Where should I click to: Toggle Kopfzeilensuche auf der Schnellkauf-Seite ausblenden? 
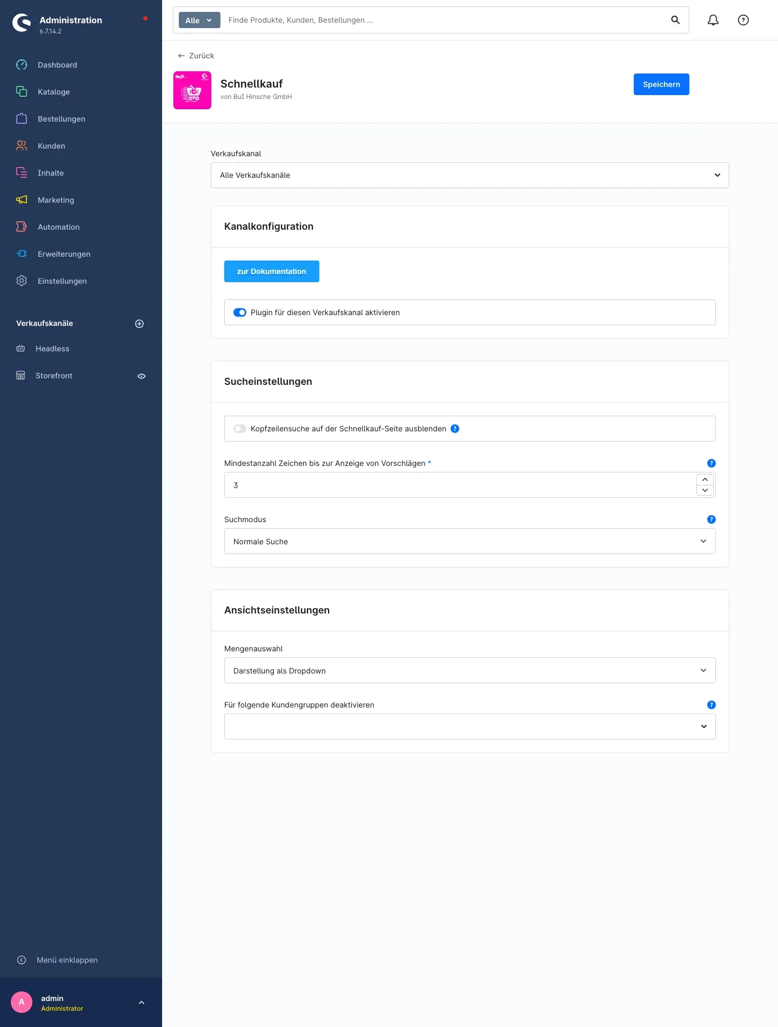click(240, 429)
